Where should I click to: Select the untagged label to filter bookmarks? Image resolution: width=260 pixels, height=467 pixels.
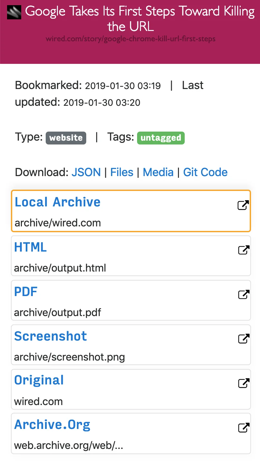pos(161,138)
